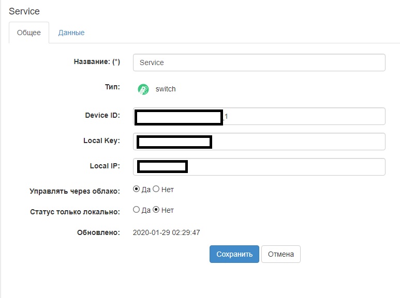Click the updated timestamp 2020-01-29 02:29:47
Image resolution: width=400 pixels, height=298 pixels.
pos(166,232)
